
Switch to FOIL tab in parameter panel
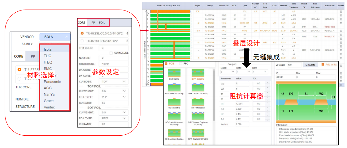[x=102, y=23]
